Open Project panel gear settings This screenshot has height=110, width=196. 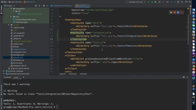(44, 6)
